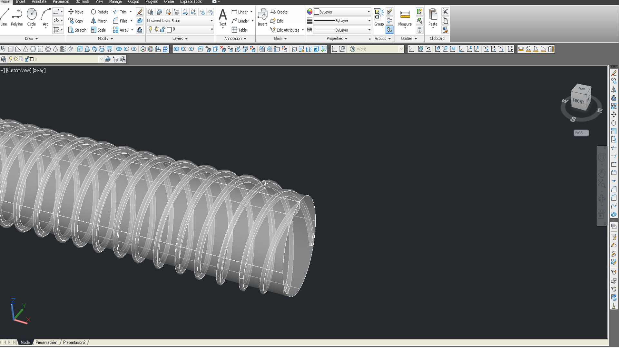This screenshot has width=619, height=348.
Task: Click the Leader tool
Action: (240, 21)
